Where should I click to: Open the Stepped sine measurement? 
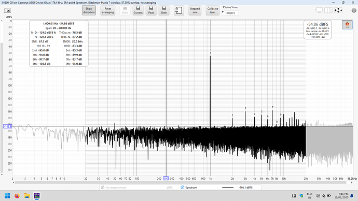pyautogui.click(x=195, y=10)
